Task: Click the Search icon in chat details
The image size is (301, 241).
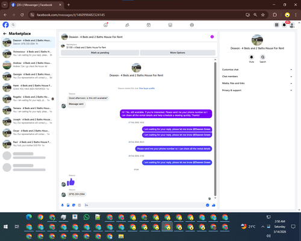Action: [262, 57]
